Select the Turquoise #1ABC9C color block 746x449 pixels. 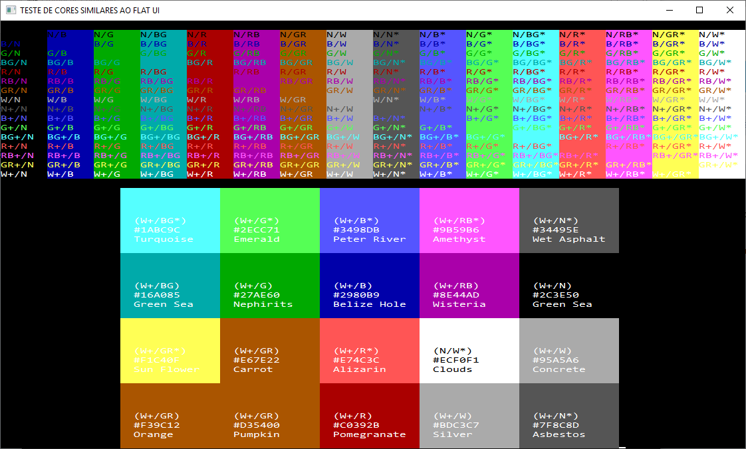tap(170, 221)
